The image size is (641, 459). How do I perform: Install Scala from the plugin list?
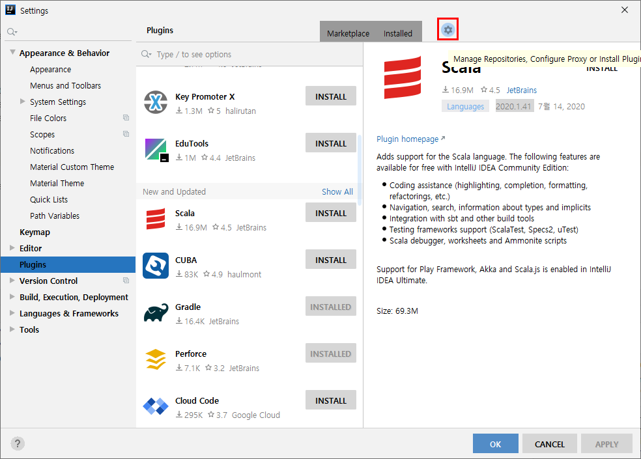point(331,212)
